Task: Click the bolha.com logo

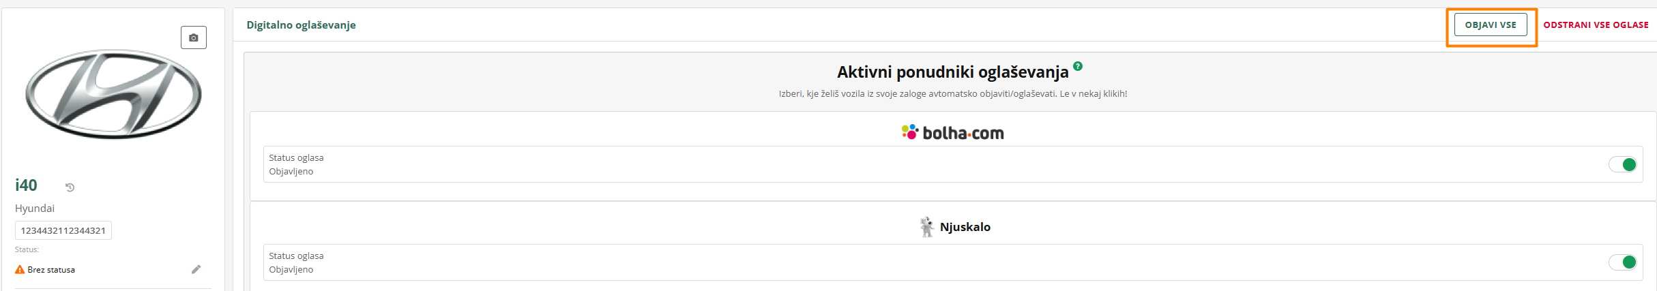Action: tap(952, 132)
